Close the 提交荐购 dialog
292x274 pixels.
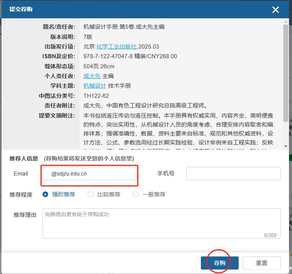point(276,10)
